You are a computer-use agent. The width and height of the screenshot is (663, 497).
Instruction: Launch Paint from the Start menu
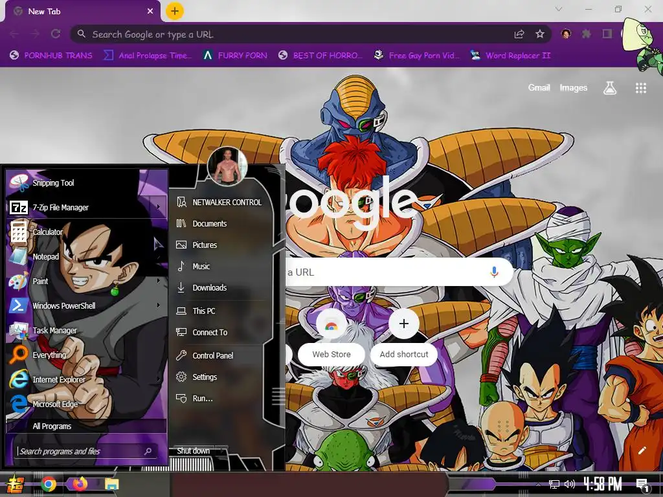(x=86, y=281)
